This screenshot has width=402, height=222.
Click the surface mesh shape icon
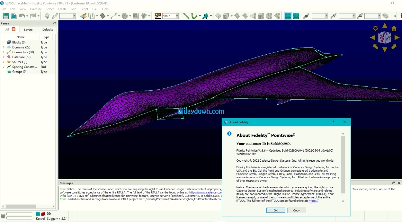pyautogui.click(x=103, y=16)
